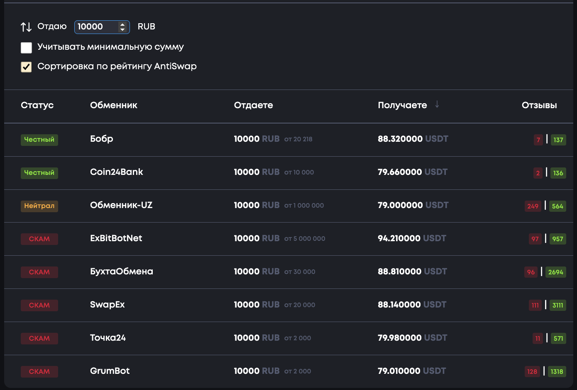
Task: Click the 128 negative reviews badge
Action: coord(532,372)
